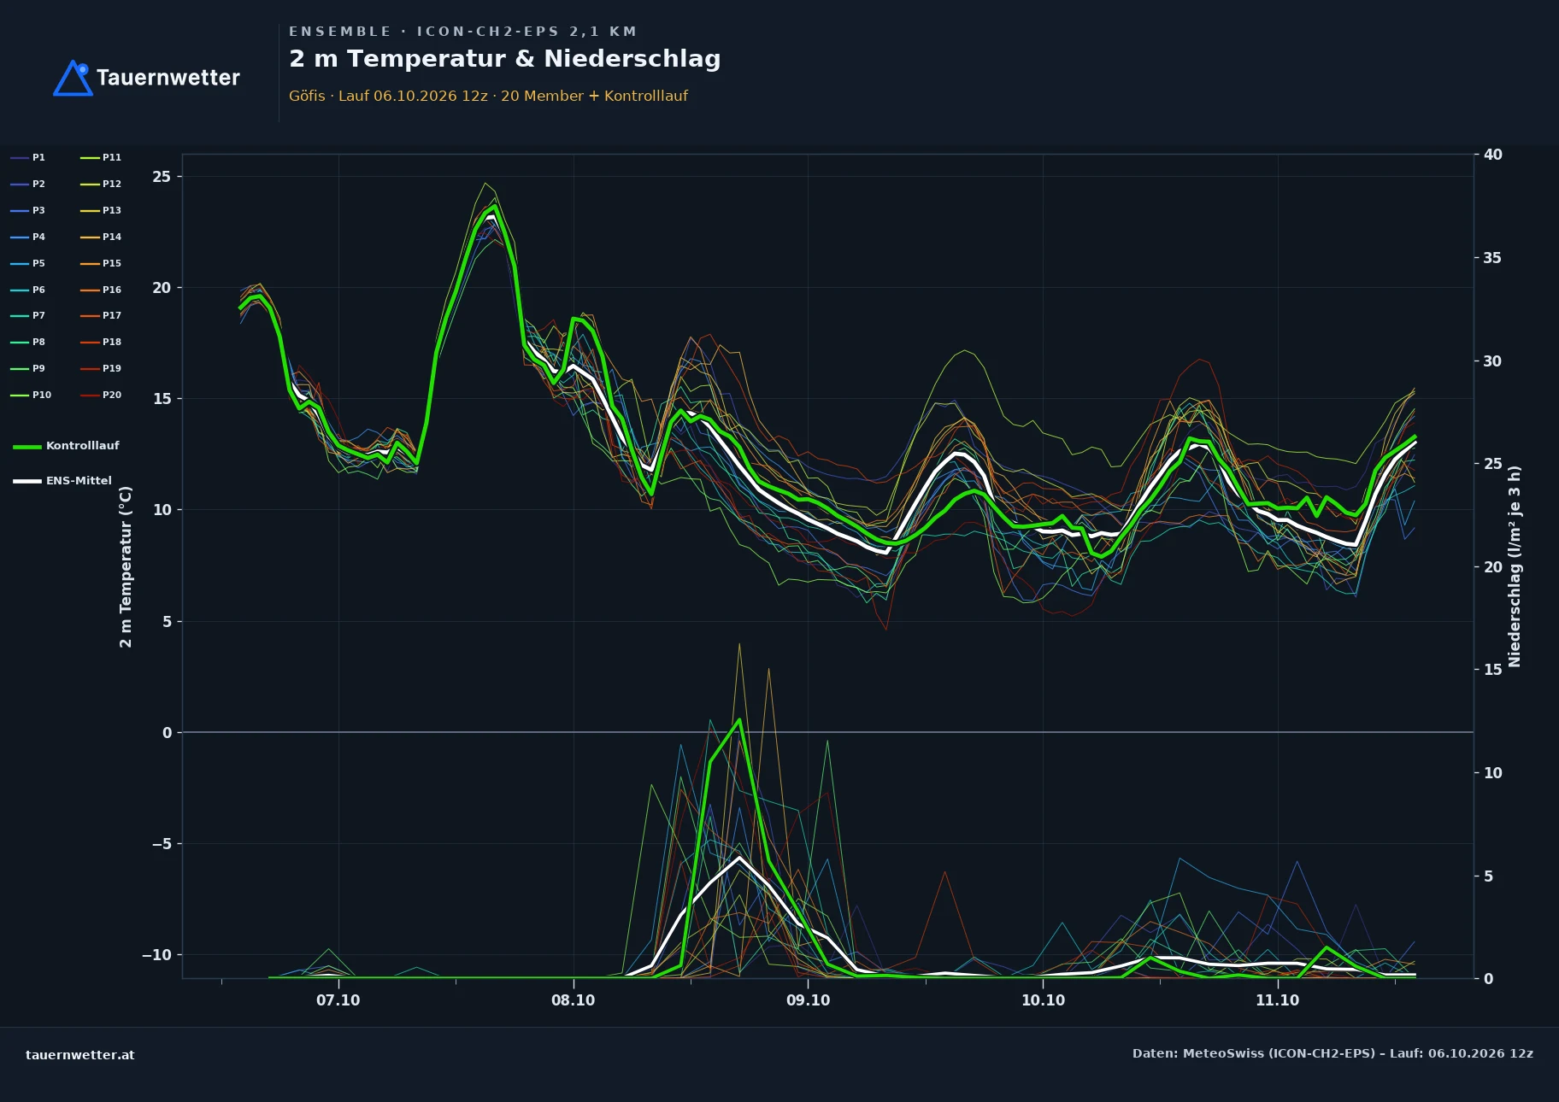Select the P9 legend entry
This screenshot has width=1559, height=1102.
point(27,368)
